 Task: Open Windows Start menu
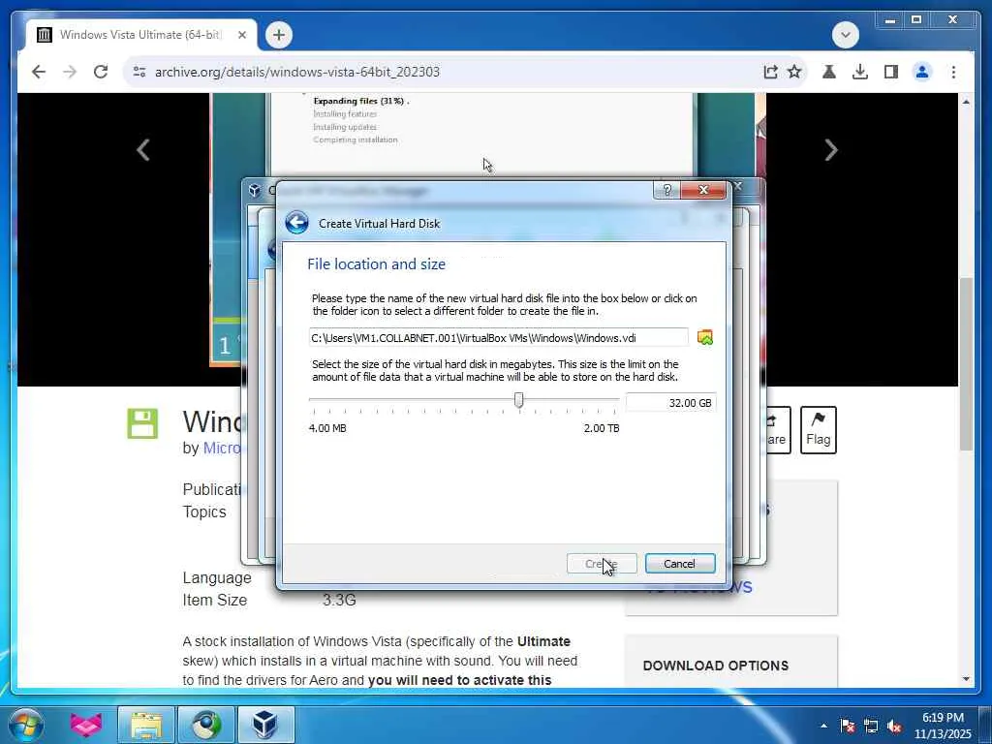(26, 725)
